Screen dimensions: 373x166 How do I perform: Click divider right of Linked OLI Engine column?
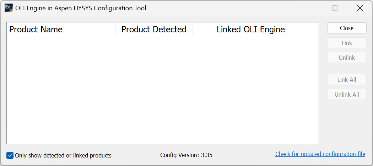(x=309, y=30)
